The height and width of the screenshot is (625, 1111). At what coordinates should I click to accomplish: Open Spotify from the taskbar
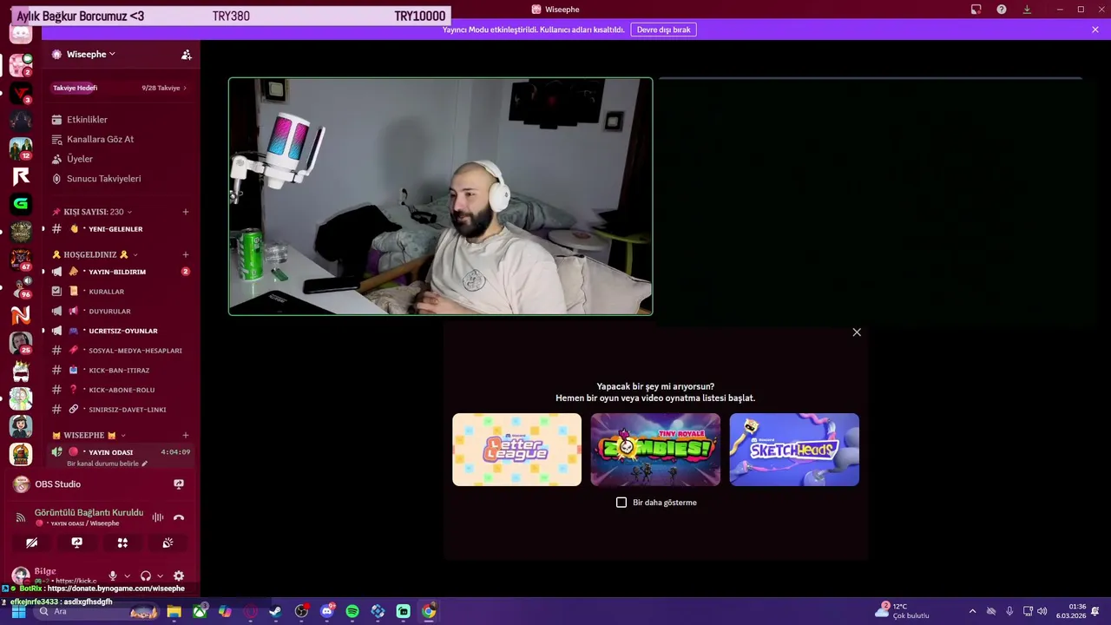tap(352, 611)
